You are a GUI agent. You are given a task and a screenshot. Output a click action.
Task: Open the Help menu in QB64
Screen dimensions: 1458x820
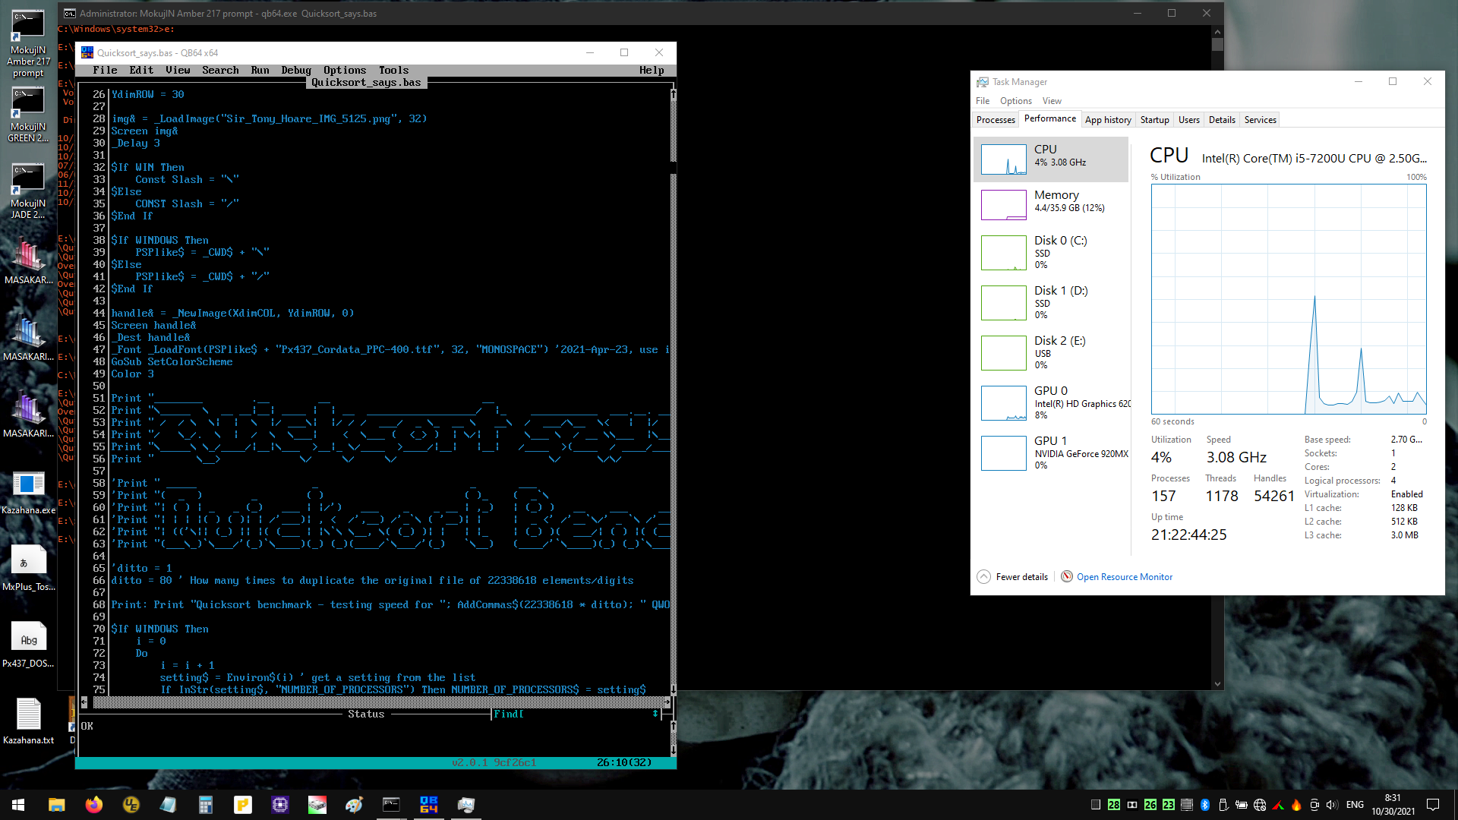652,70
